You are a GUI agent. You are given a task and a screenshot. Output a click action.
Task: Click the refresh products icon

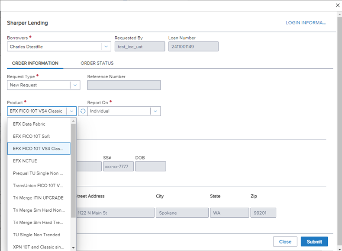(x=83, y=111)
